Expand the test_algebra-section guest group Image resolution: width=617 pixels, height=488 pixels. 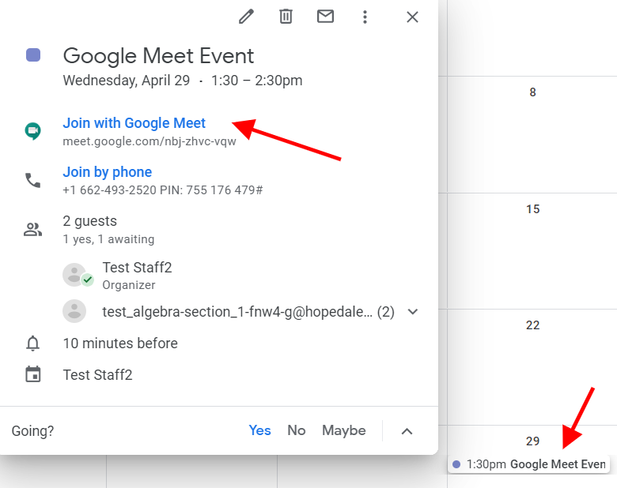tap(413, 312)
